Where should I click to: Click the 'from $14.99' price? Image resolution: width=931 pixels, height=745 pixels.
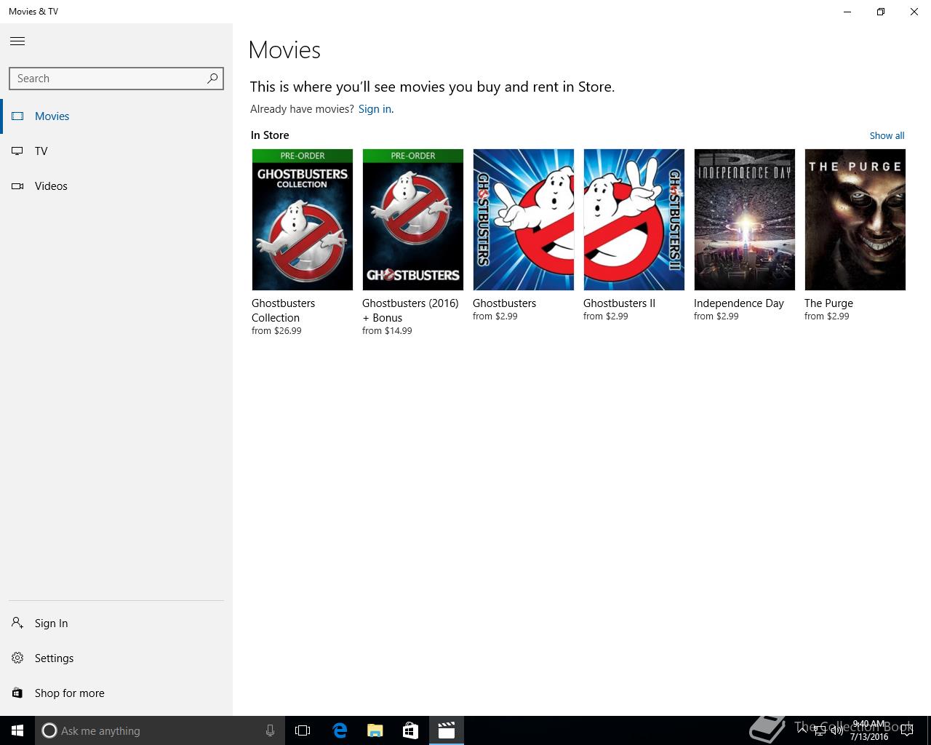[387, 331]
